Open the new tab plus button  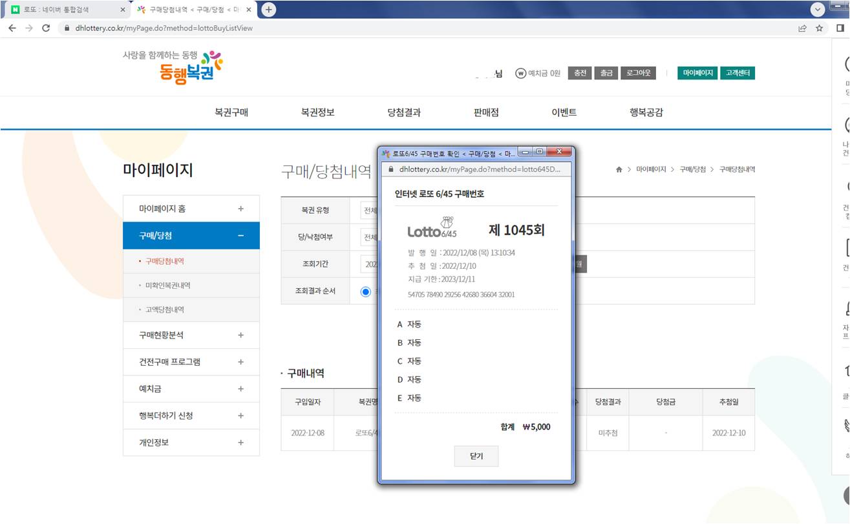tap(268, 10)
